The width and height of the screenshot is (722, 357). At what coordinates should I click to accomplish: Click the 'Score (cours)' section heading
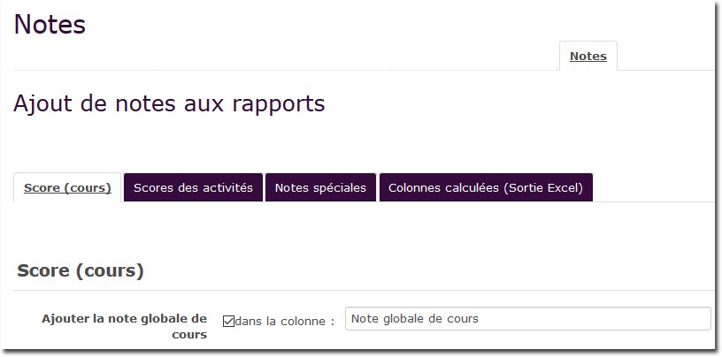click(x=81, y=270)
